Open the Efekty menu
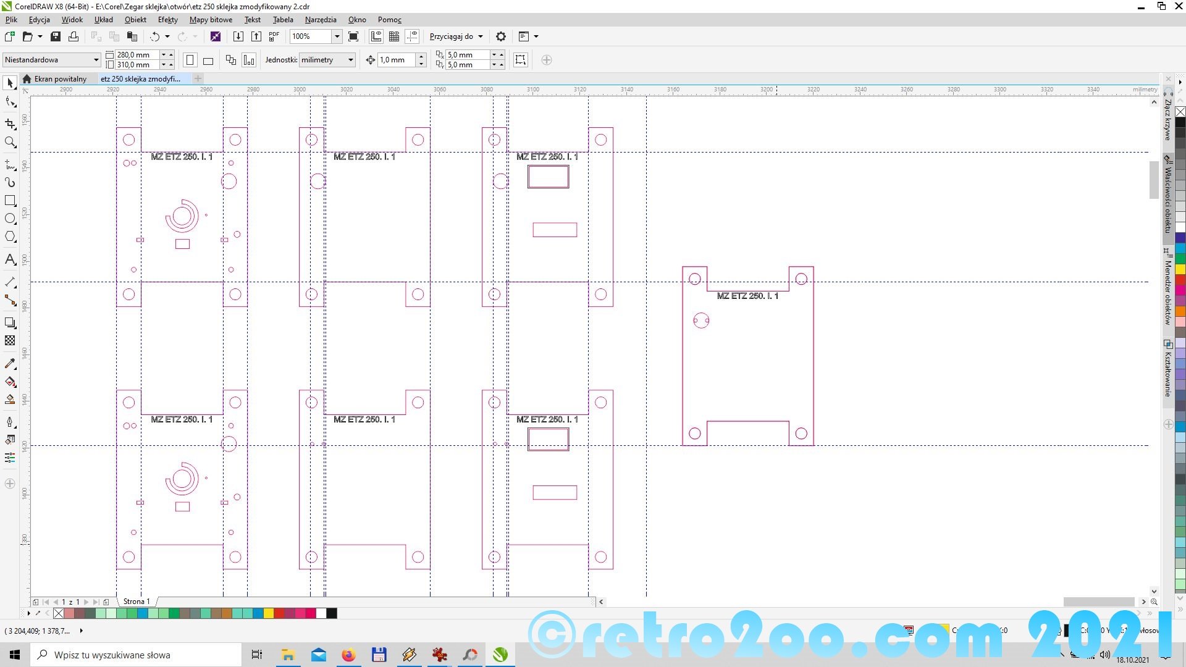The height and width of the screenshot is (667, 1186). click(167, 20)
